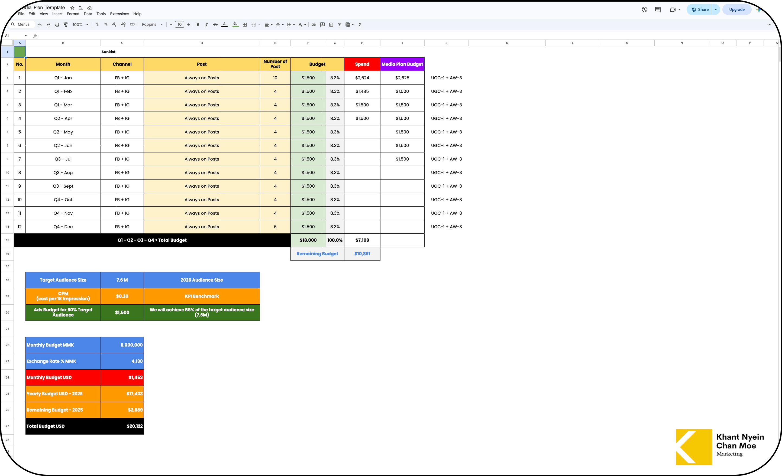The image size is (782, 476).
Task: Insert a comment
Action: tap(322, 24)
